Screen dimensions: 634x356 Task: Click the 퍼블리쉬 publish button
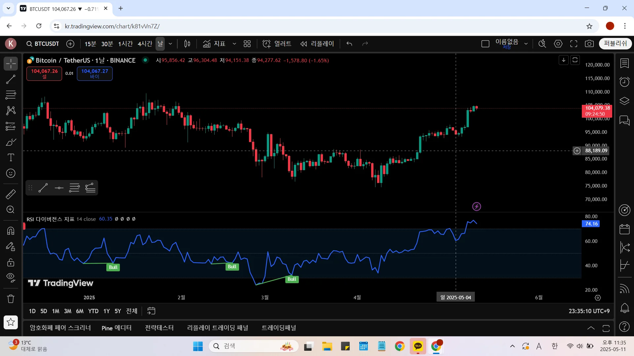(615, 44)
